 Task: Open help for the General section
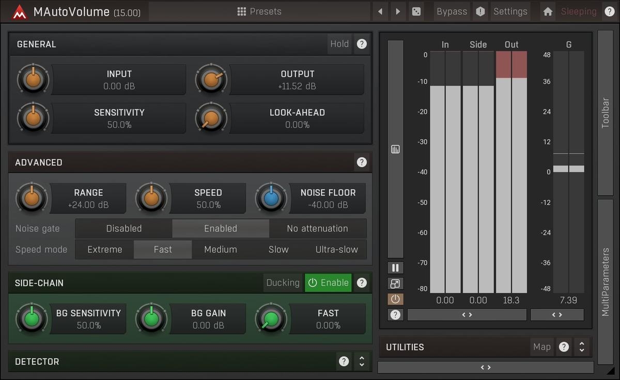coord(362,44)
